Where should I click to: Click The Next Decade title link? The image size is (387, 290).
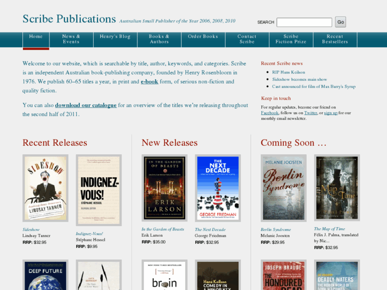(210, 229)
